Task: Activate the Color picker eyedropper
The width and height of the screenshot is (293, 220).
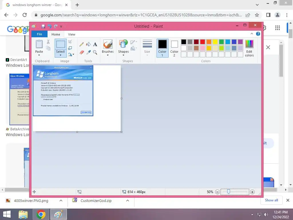Action: pos(88,52)
